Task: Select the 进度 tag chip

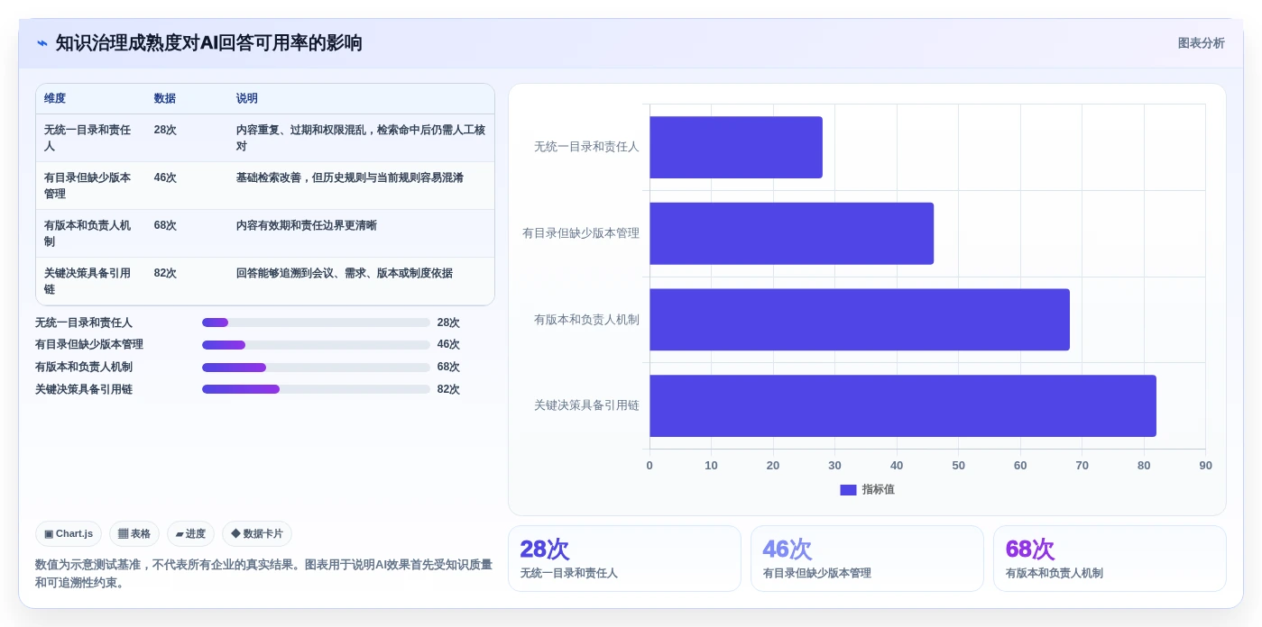Action: pos(190,533)
